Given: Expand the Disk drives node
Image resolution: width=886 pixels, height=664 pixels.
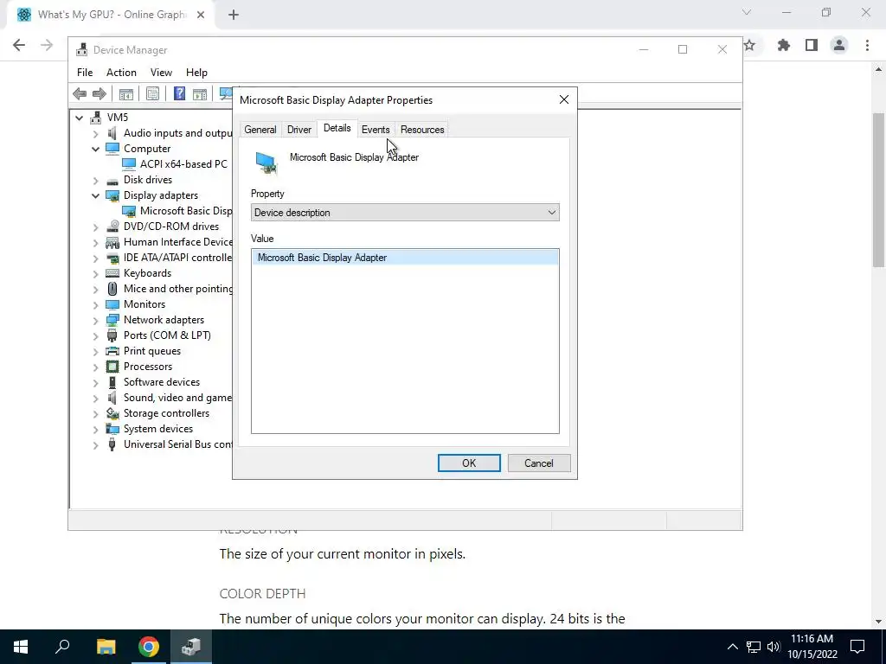Looking at the screenshot, I should pos(95,181).
